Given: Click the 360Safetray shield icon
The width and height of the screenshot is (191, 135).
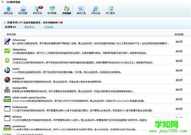Looking at the screenshot, I should click(7, 60).
